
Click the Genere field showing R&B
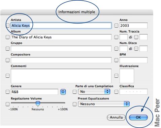tap(34, 92)
